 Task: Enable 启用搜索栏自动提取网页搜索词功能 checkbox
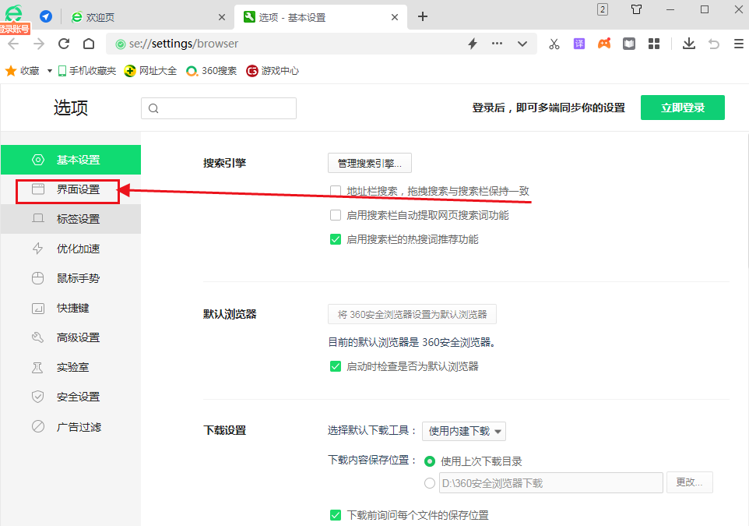pos(336,215)
